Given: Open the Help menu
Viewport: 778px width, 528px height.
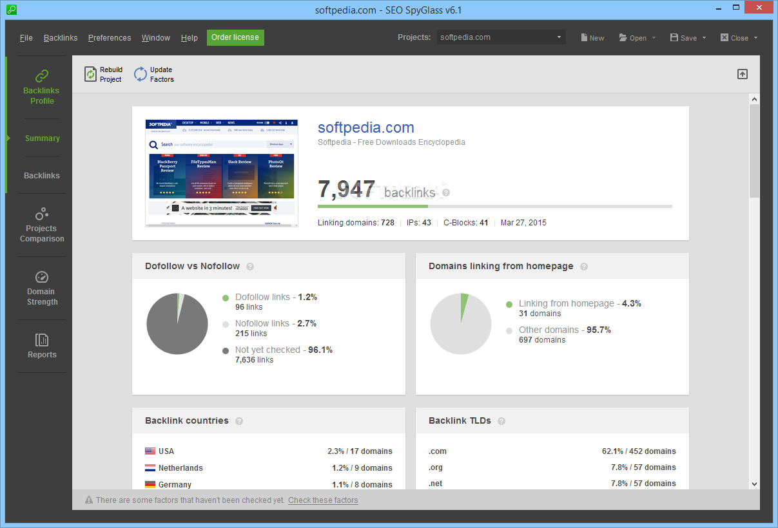Looking at the screenshot, I should click(190, 38).
